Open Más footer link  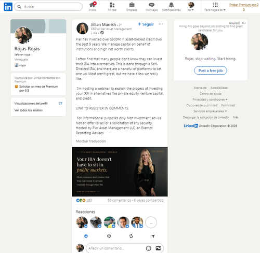click(236, 117)
